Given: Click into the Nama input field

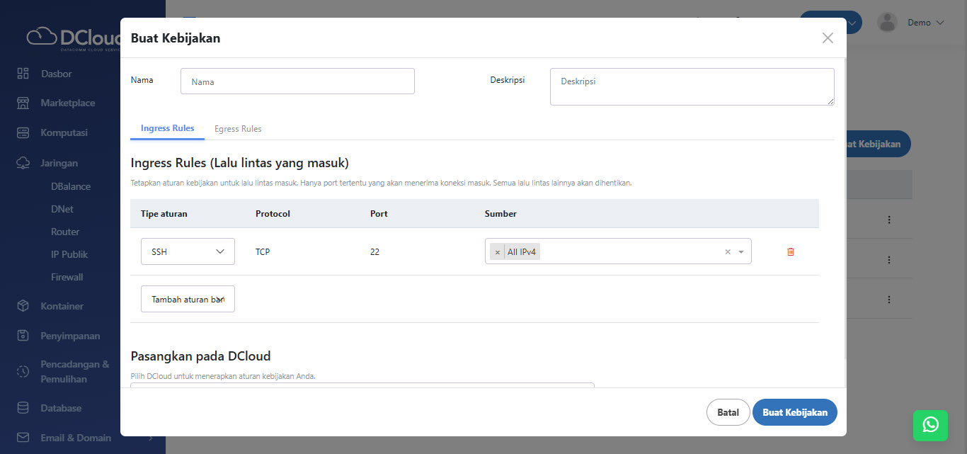Looking at the screenshot, I should (x=297, y=81).
